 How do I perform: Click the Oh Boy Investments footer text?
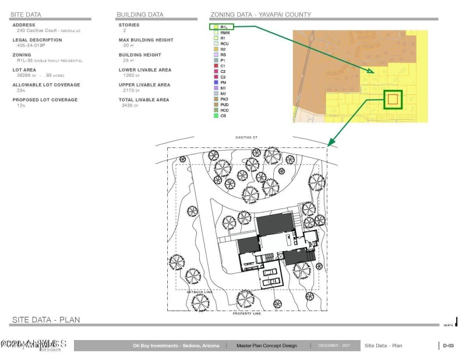coord(176,345)
